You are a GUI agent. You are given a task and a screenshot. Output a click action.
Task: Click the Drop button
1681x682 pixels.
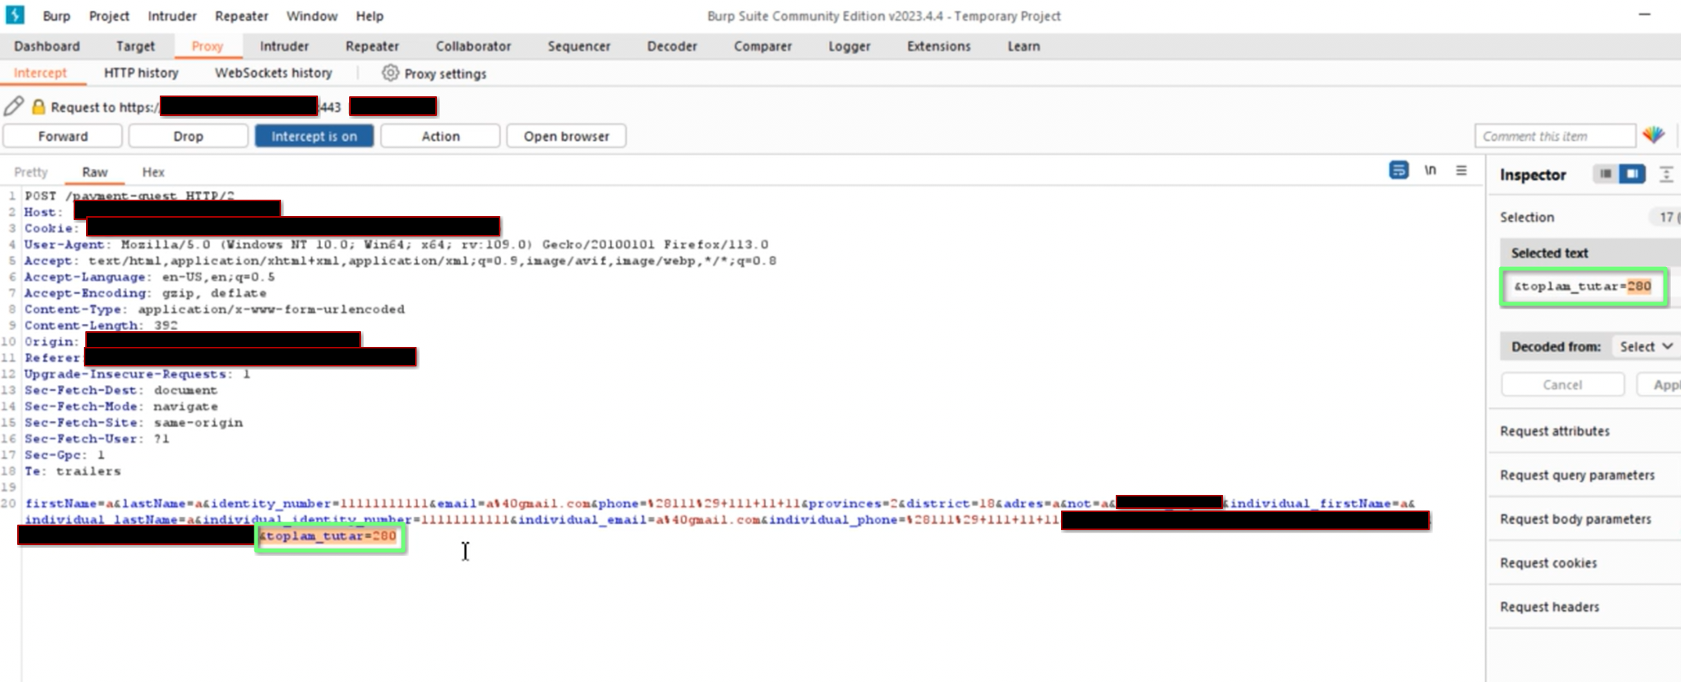[x=188, y=136]
